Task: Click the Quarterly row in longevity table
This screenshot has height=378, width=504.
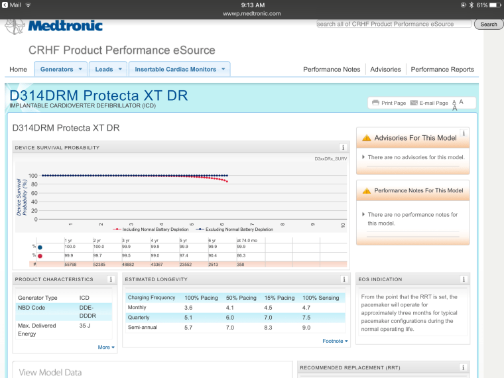Action: (235, 318)
